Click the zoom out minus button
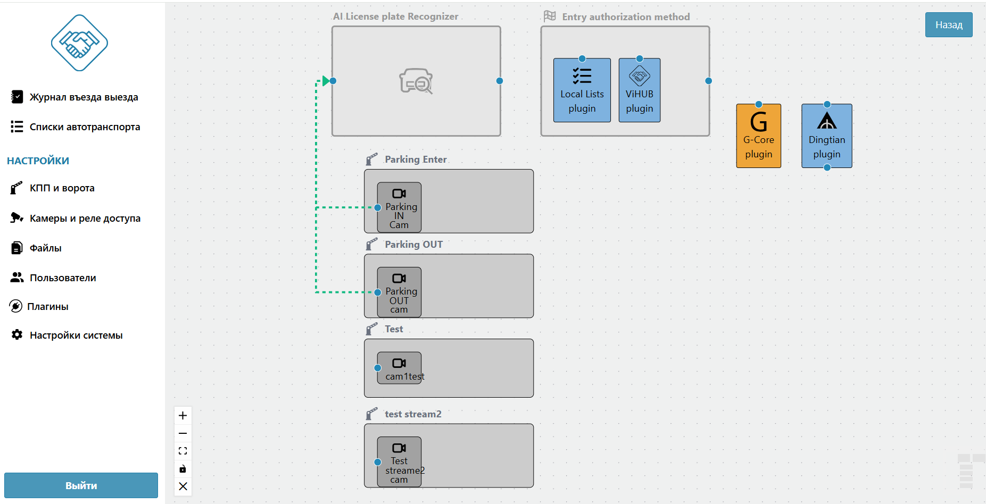 (x=183, y=433)
